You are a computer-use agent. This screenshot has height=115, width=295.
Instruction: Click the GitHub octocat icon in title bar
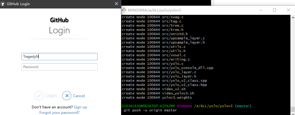[3, 4]
